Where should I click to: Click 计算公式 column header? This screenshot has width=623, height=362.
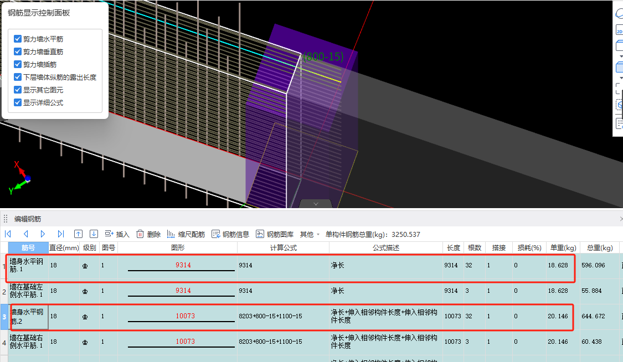[x=284, y=247]
